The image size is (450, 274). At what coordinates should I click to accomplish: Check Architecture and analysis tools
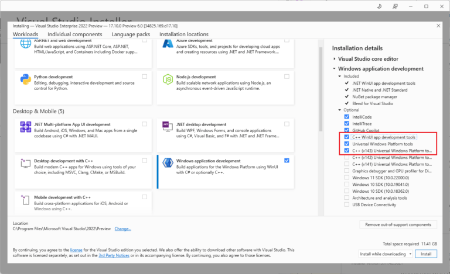[347, 197]
